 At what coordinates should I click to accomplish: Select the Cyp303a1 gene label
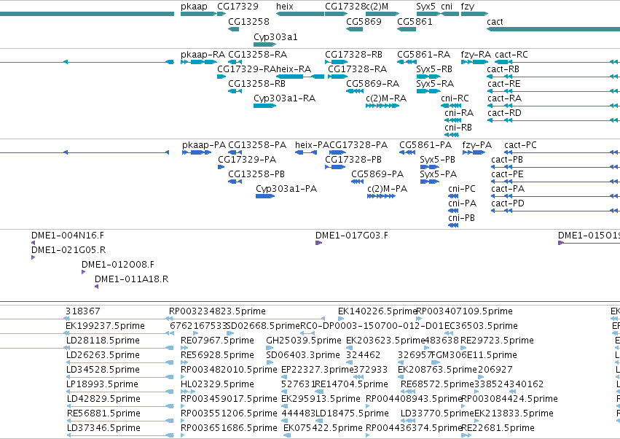[x=275, y=36]
